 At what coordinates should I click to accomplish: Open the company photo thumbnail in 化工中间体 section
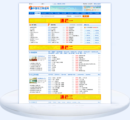pyautogui.click(x=33, y=81)
